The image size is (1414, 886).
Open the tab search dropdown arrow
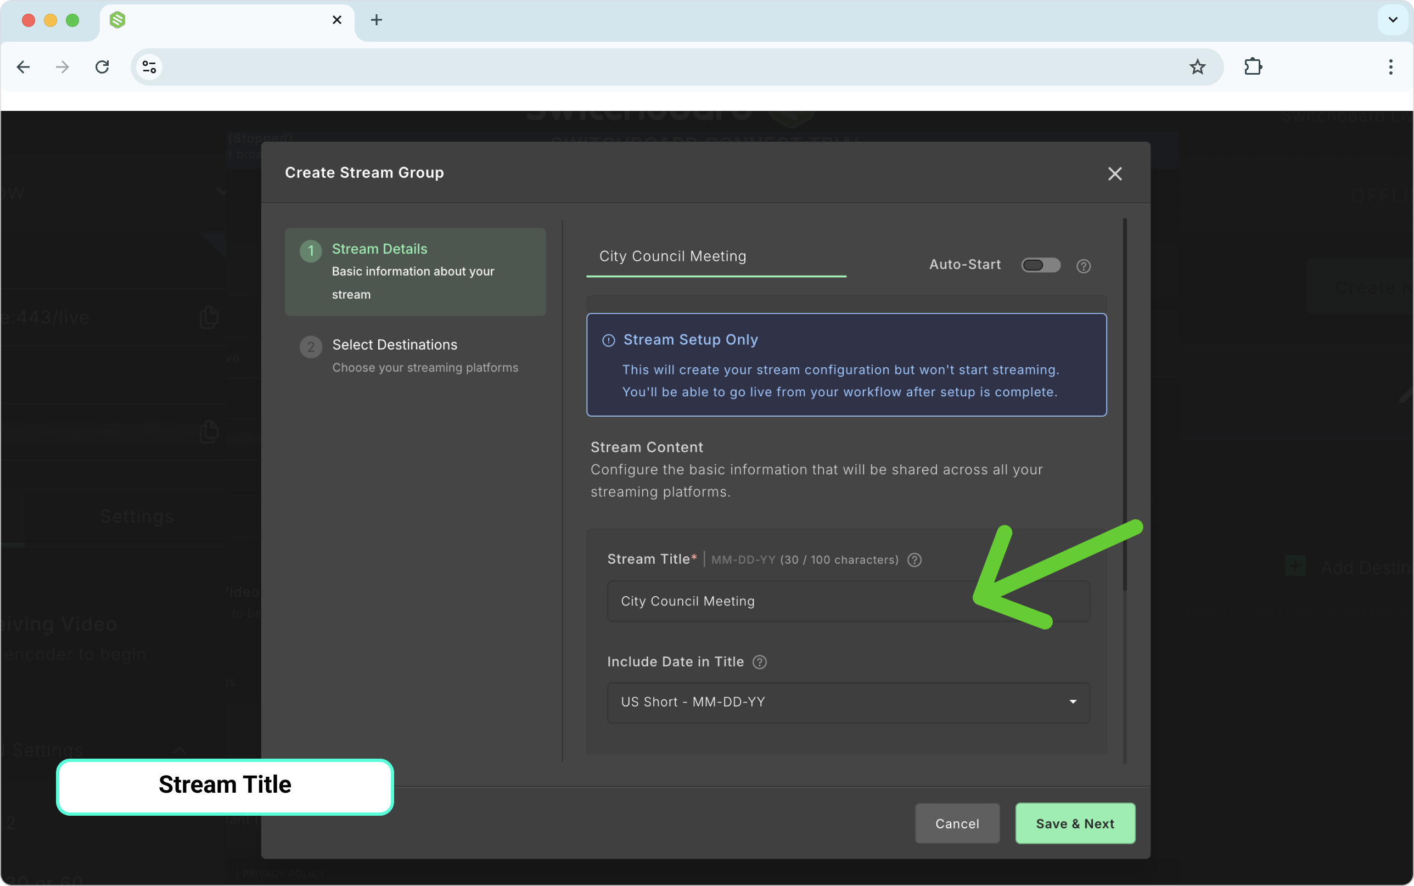click(1393, 20)
